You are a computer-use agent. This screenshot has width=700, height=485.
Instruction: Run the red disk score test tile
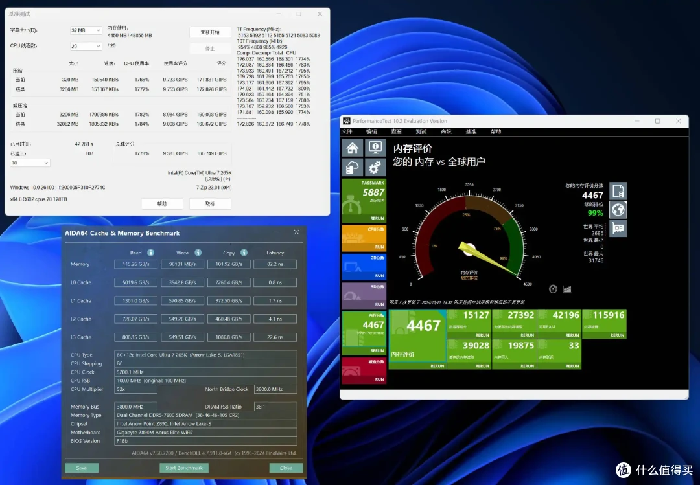(364, 370)
